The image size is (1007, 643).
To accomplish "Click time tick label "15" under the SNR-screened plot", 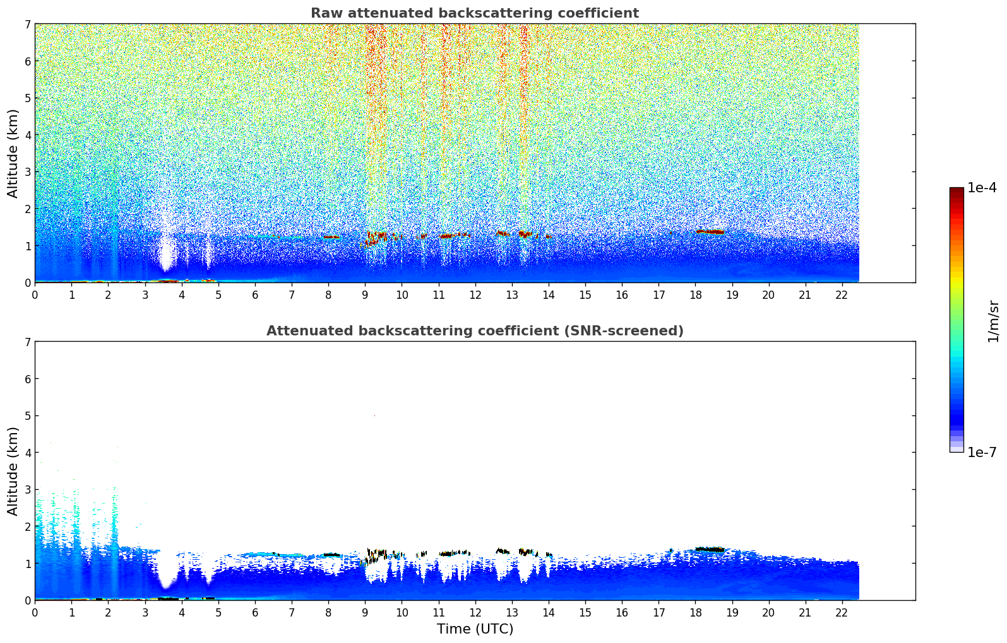I will click(585, 613).
